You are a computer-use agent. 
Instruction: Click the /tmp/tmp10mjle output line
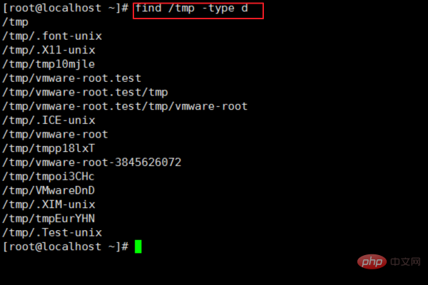click(x=39, y=64)
